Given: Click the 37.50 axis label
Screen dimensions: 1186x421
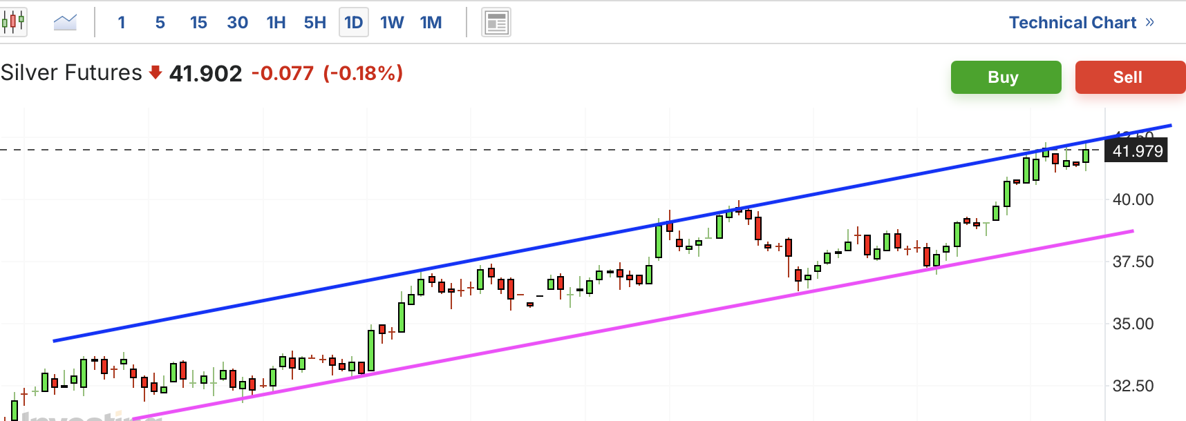Looking at the screenshot, I should pos(1133,262).
